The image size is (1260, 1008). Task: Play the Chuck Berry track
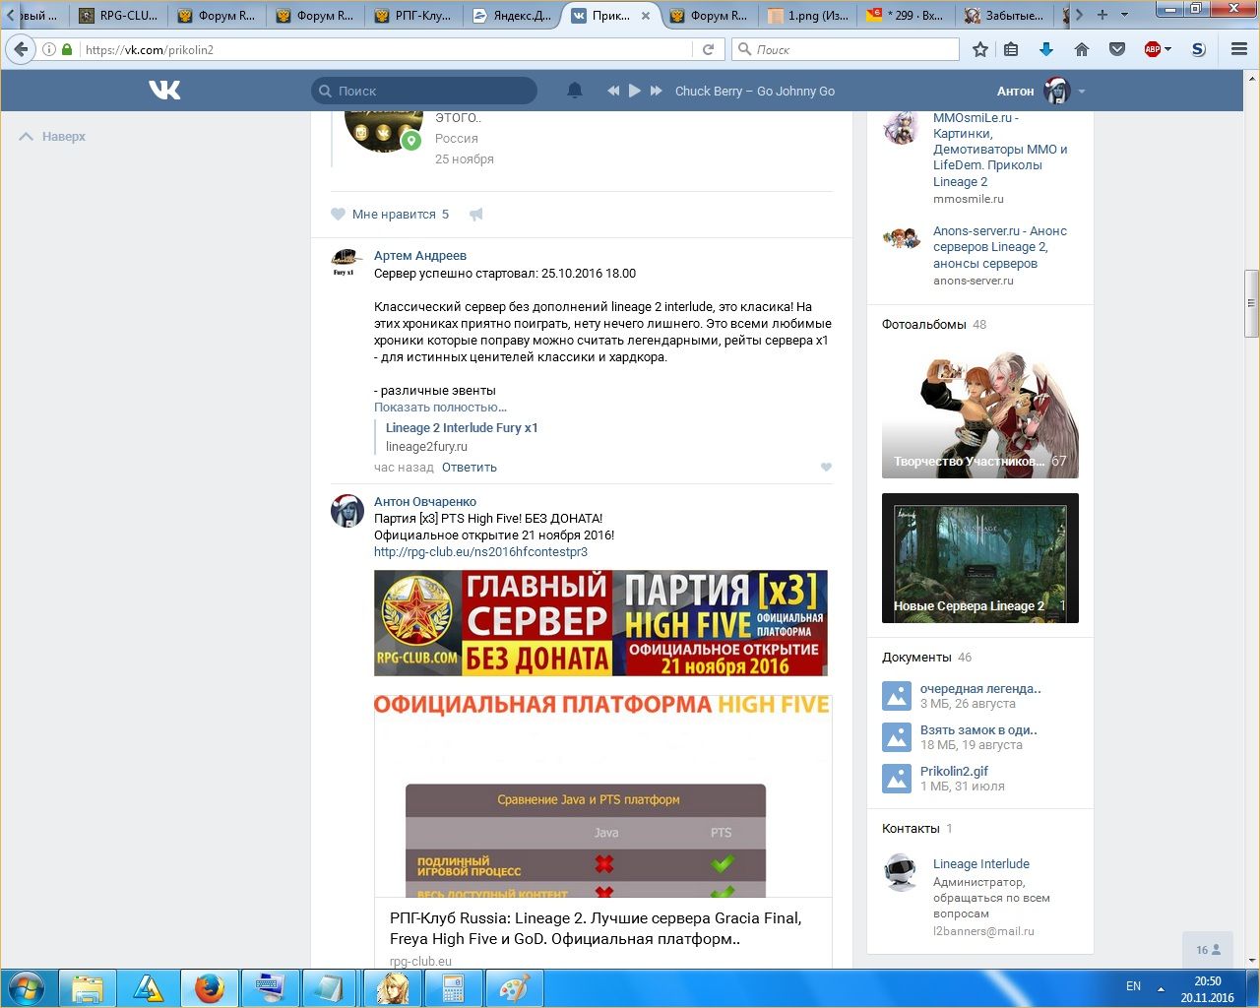pyautogui.click(x=635, y=91)
